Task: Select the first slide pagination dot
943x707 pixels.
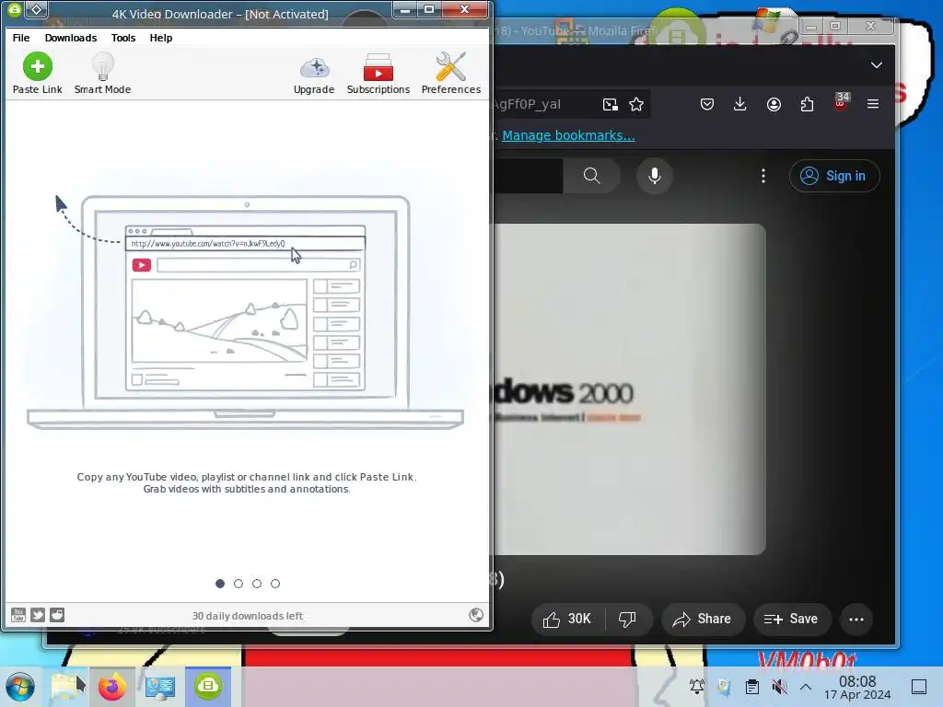Action: point(220,583)
